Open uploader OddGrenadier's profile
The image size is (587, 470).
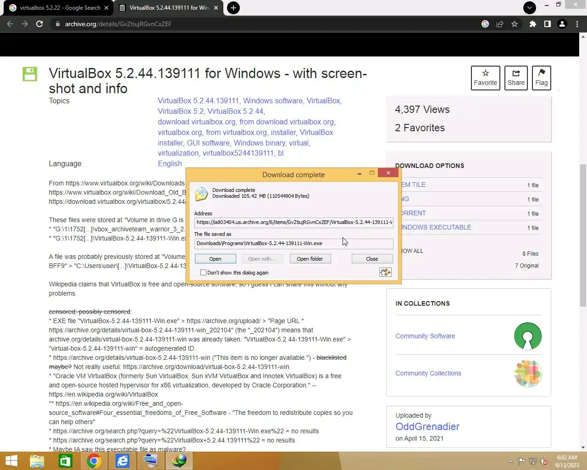tap(427, 426)
